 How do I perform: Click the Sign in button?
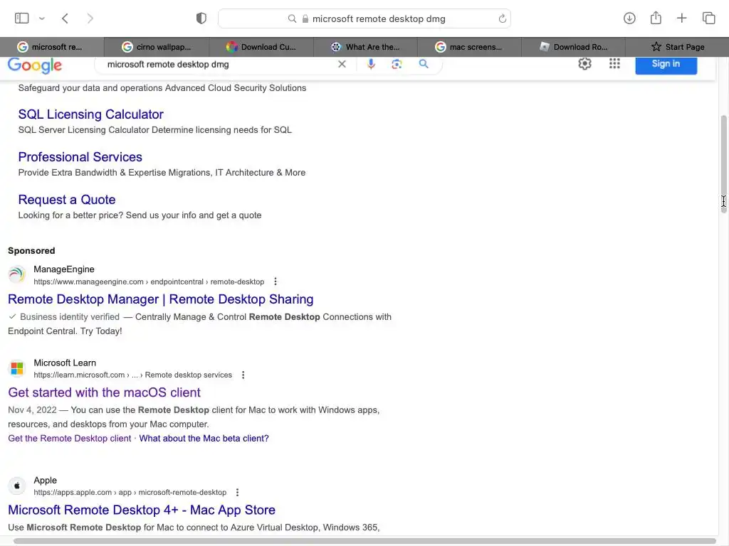tap(666, 64)
